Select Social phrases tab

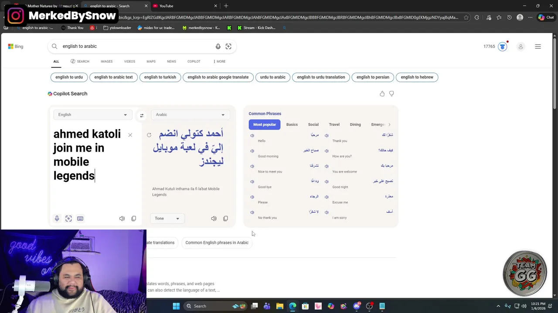(x=313, y=124)
